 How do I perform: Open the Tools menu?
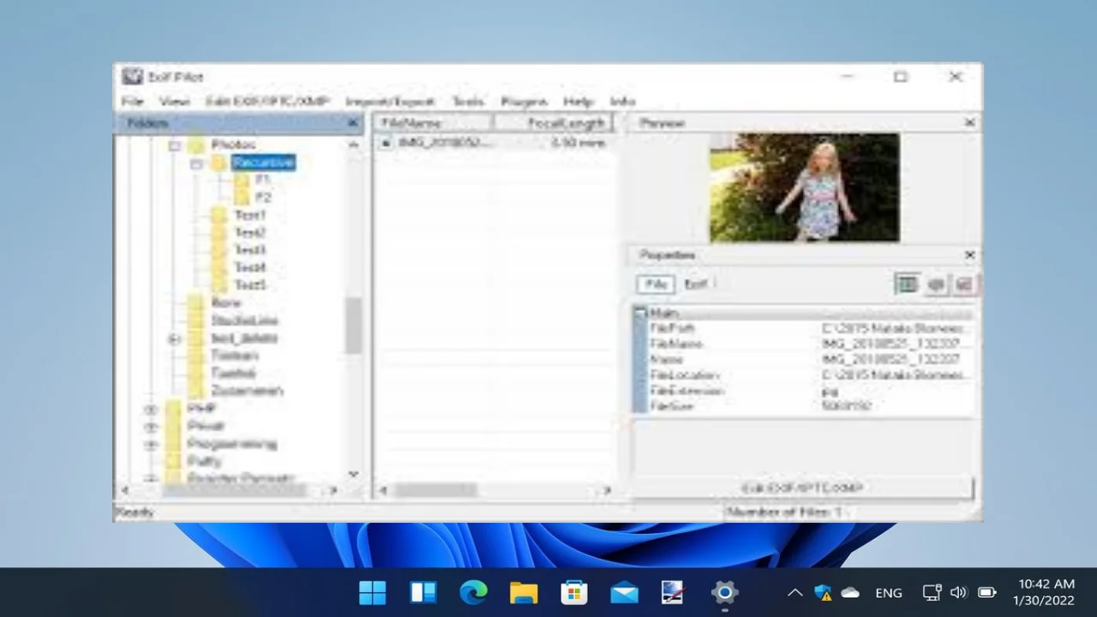[x=468, y=101]
